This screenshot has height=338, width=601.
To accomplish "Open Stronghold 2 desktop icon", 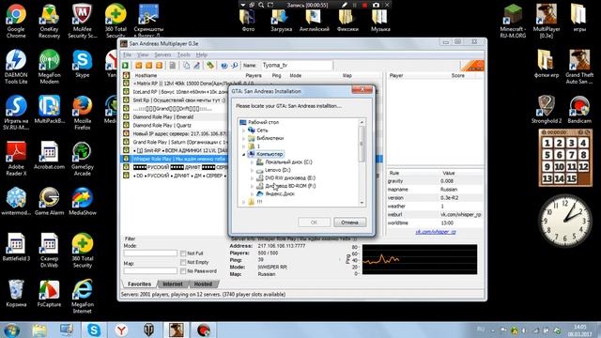I will [x=547, y=110].
